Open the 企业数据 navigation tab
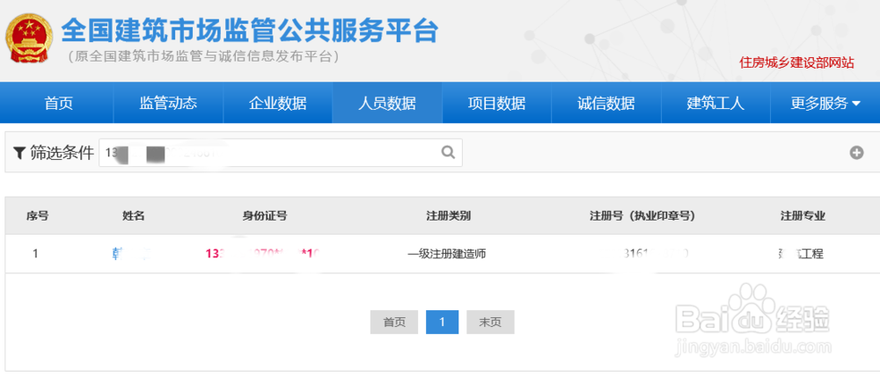The image size is (880, 377). coord(278,103)
